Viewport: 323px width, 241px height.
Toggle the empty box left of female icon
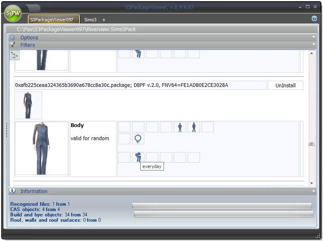(x=124, y=139)
